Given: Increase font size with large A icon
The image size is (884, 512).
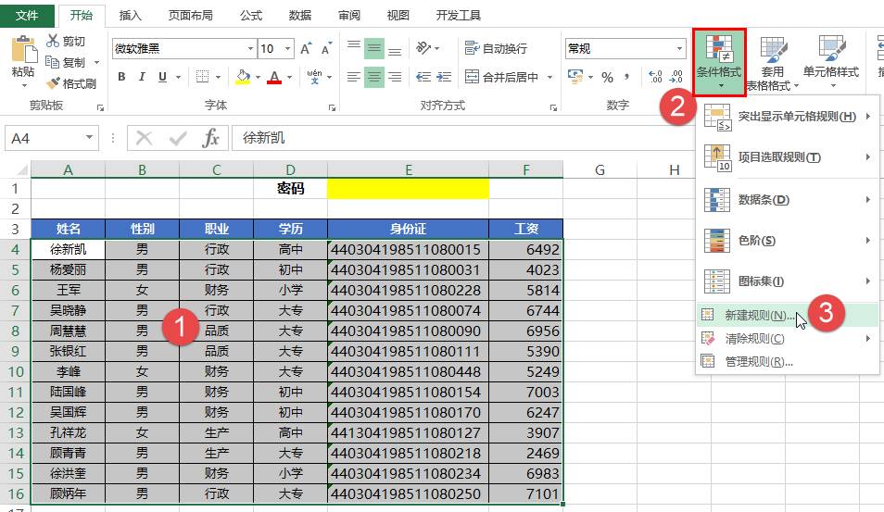Looking at the screenshot, I should 306,49.
